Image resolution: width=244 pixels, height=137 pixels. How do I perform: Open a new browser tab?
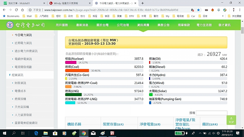[x=142, y=3]
